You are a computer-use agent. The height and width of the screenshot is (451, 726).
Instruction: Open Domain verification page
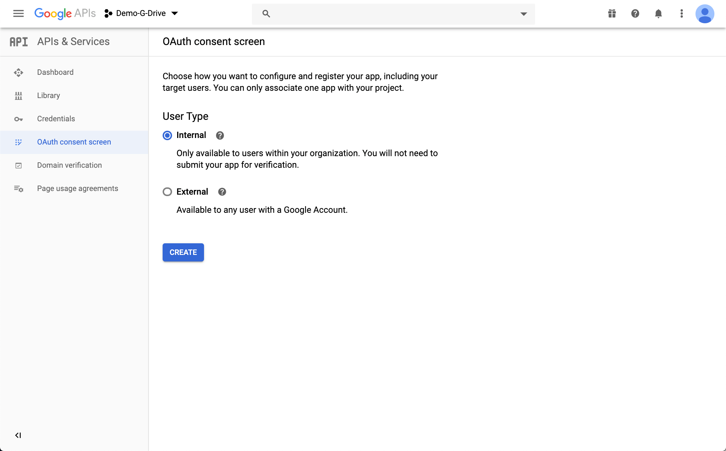(69, 165)
